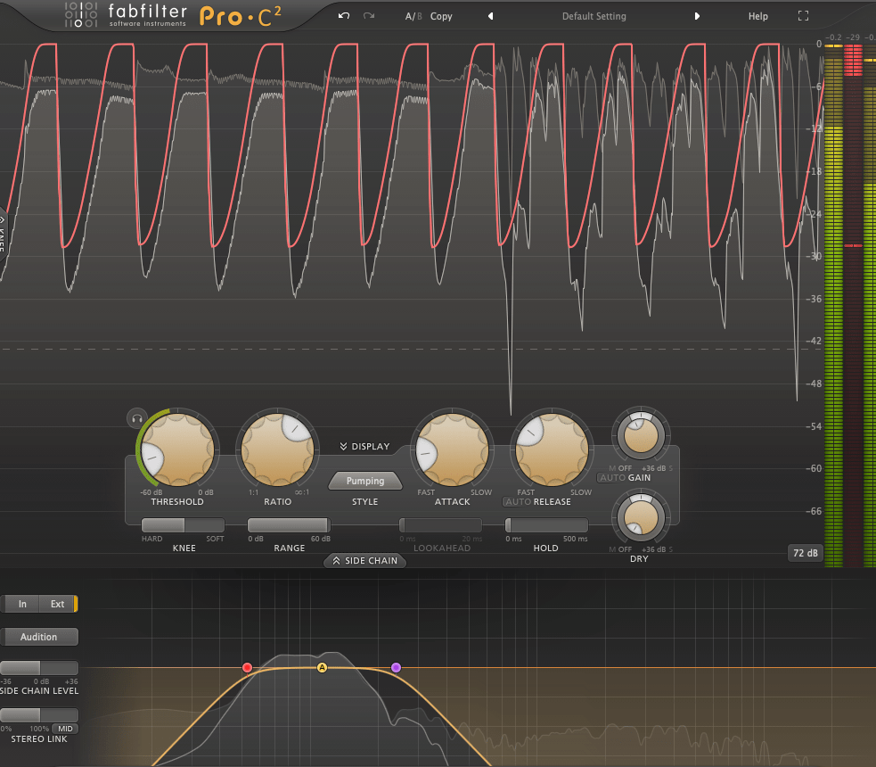
Task: Select the In side chain input
Action: click(x=22, y=604)
